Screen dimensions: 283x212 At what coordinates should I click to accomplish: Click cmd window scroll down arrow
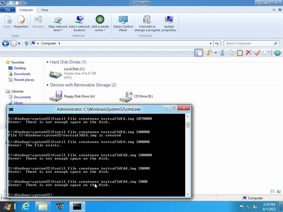pyautogui.click(x=188, y=194)
